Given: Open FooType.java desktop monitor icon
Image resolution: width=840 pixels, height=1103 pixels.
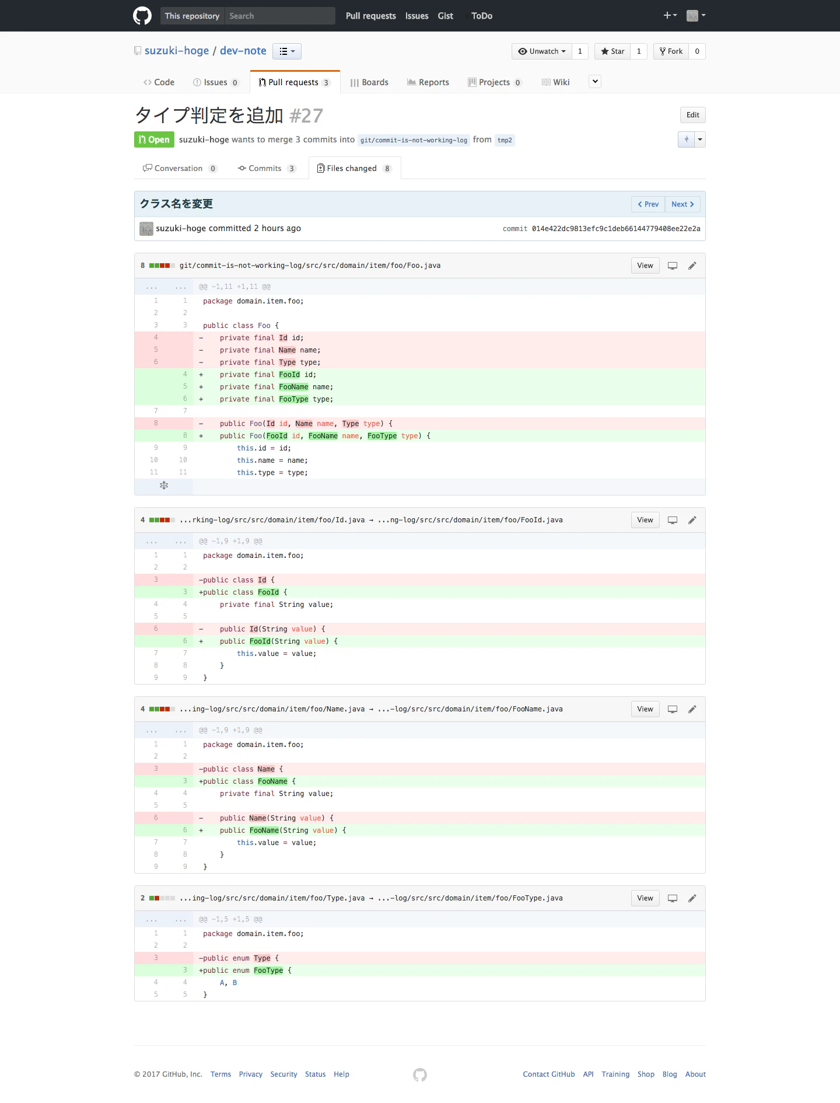Looking at the screenshot, I should [x=673, y=898].
